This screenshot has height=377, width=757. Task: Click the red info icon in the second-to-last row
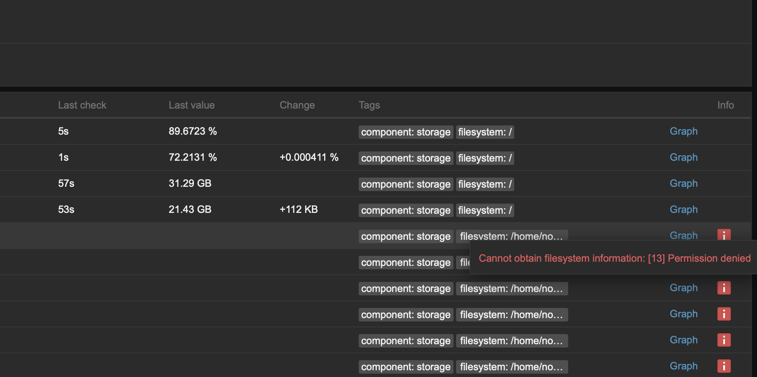[724, 340]
